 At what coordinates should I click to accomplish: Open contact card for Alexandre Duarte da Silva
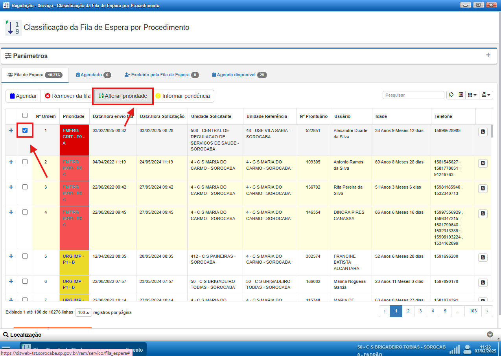[x=483, y=132]
